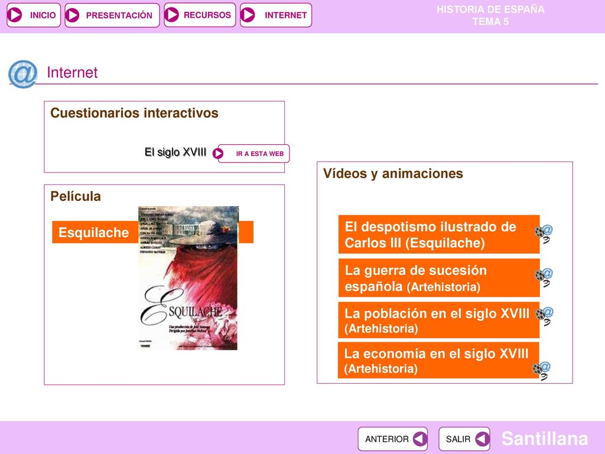Go back with the ANTERIOR button
The width and height of the screenshot is (605, 454).
393,439
